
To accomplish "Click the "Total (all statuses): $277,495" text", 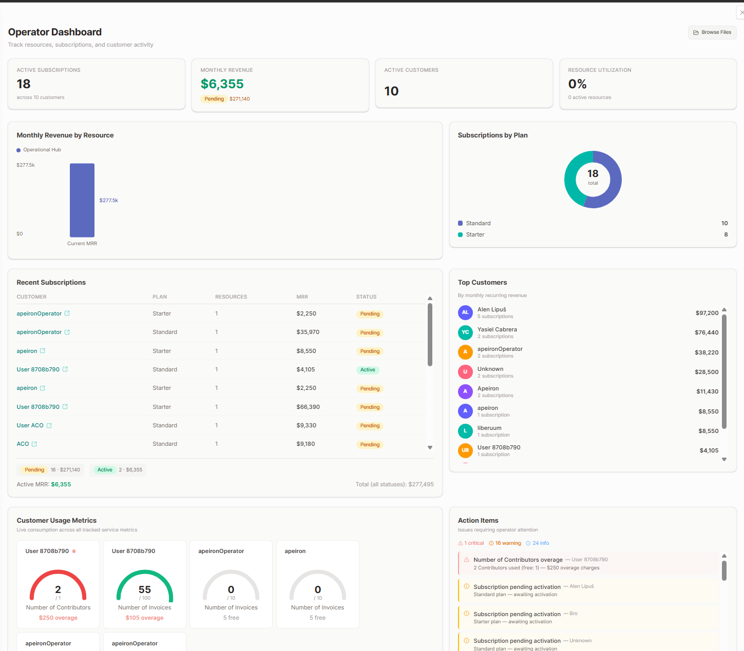I will [395, 484].
